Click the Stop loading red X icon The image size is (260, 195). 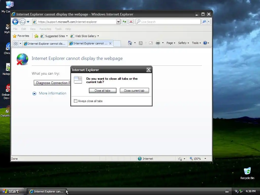coord(131,22)
